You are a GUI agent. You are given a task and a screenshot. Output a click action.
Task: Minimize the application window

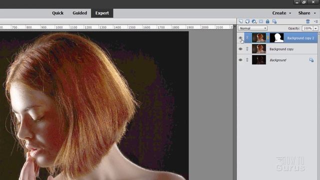pyautogui.click(x=297, y=2)
